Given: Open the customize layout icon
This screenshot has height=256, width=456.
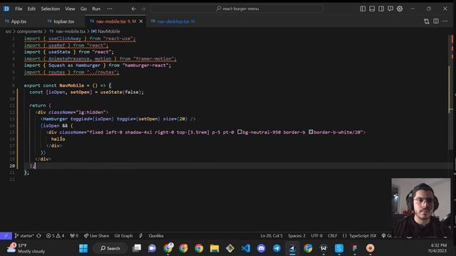Looking at the screenshot, I should coord(390,9).
